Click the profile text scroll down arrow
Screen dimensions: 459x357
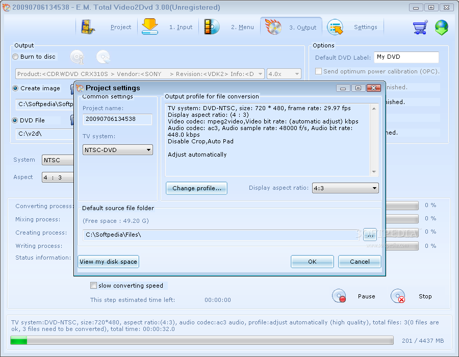[374, 172]
